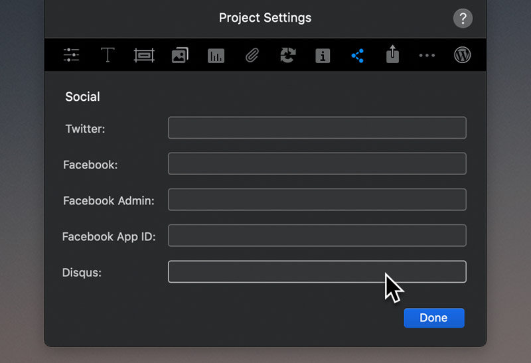Focus the Disqus input field
The image size is (531, 363).
317,271
